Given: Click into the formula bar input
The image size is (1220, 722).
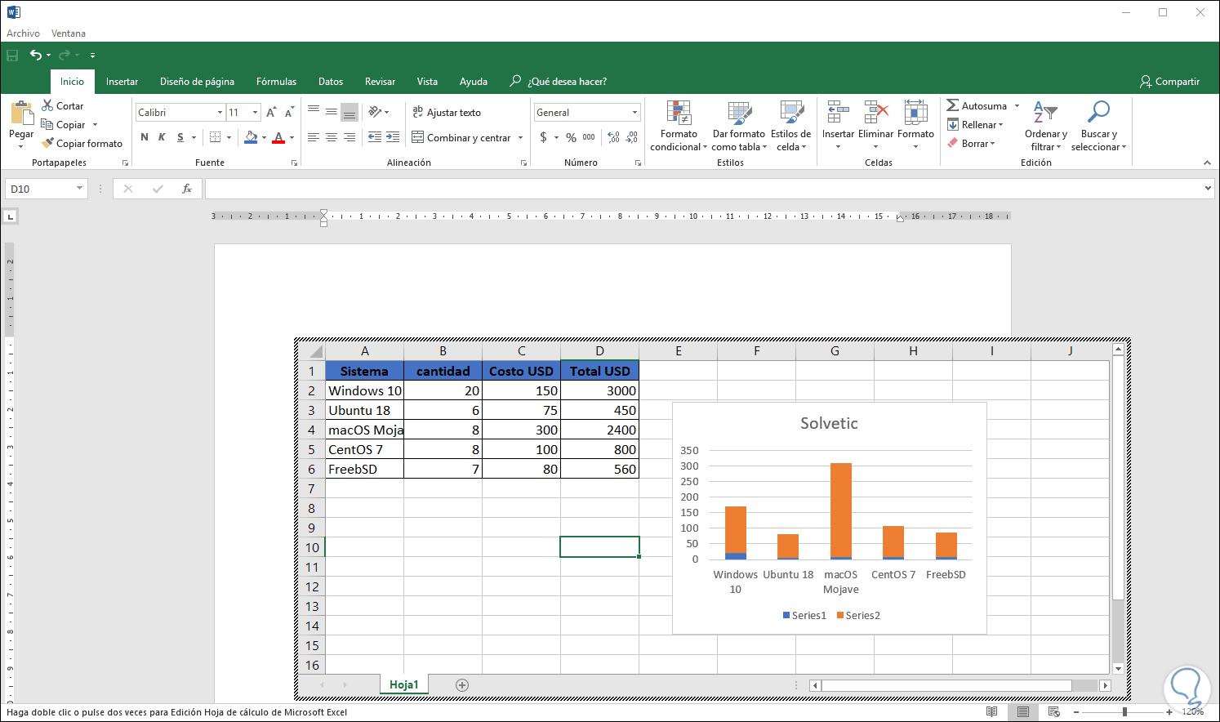Looking at the screenshot, I should pos(703,189).
